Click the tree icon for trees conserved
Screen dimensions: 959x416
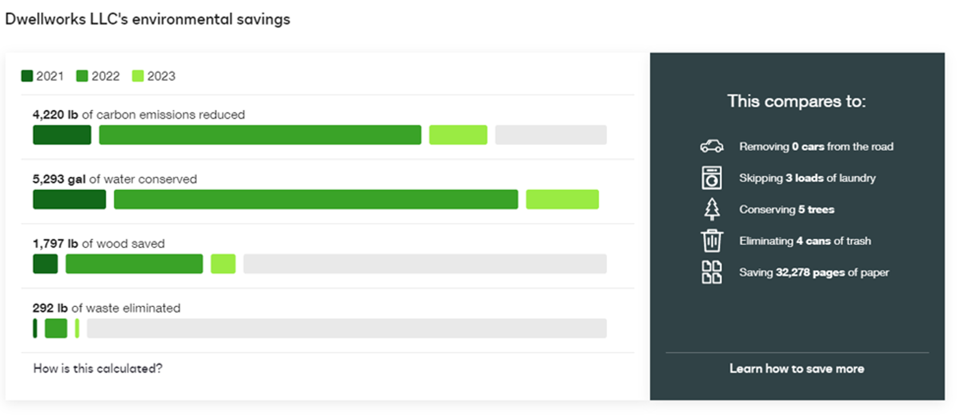[711, 209]
